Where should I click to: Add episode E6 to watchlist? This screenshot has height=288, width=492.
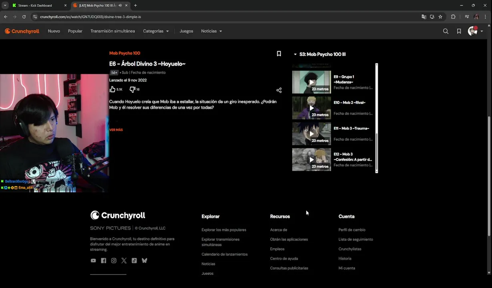[279, 54]
